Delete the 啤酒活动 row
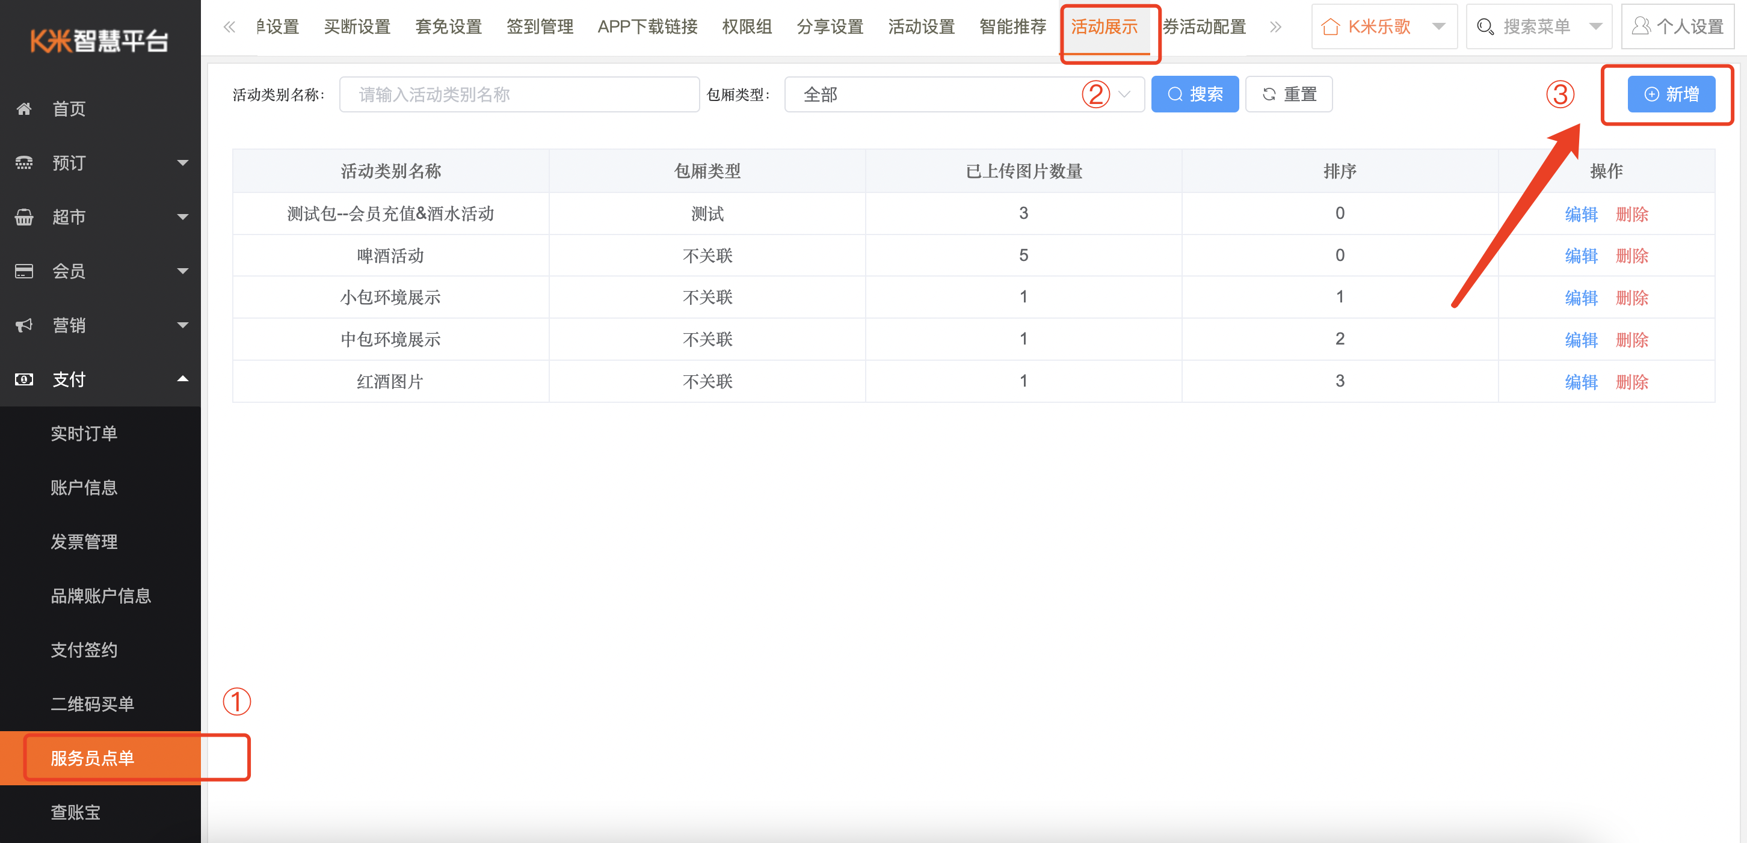 click(1632, 256)
